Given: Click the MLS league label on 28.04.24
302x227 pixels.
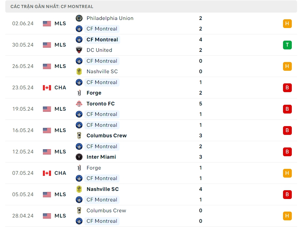Looking at the screenshot, I should (x=60, y=216).
